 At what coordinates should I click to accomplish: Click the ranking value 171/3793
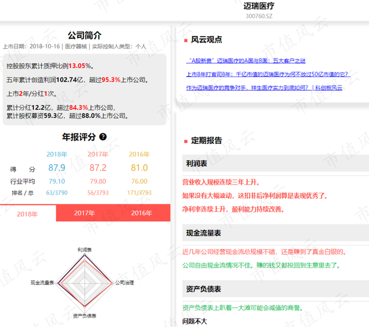(139, 193)
